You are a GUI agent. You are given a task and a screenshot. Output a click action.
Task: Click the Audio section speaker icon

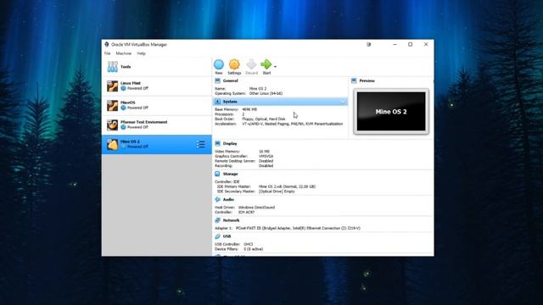tap(217, 200)
